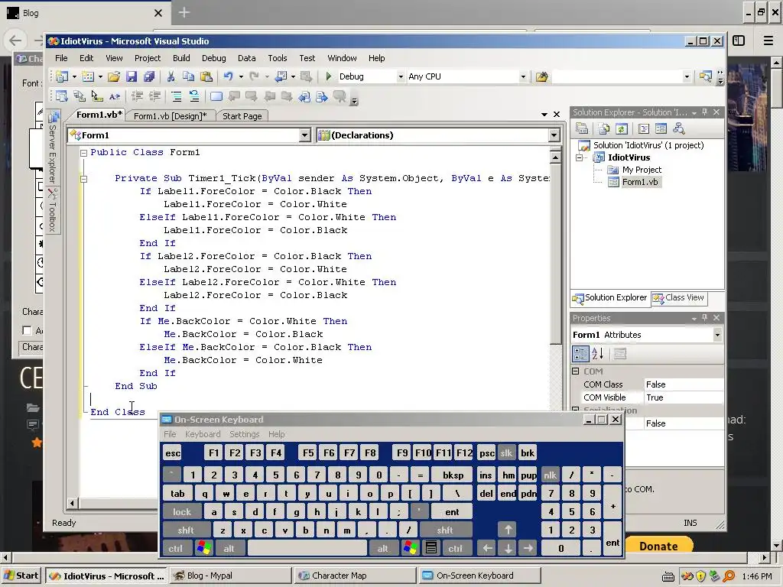The width and height of the screenshot is (783, 587).
Task: Check the checkbox in Character Map window
Action: pyautogui.click(x=27, y=330)
